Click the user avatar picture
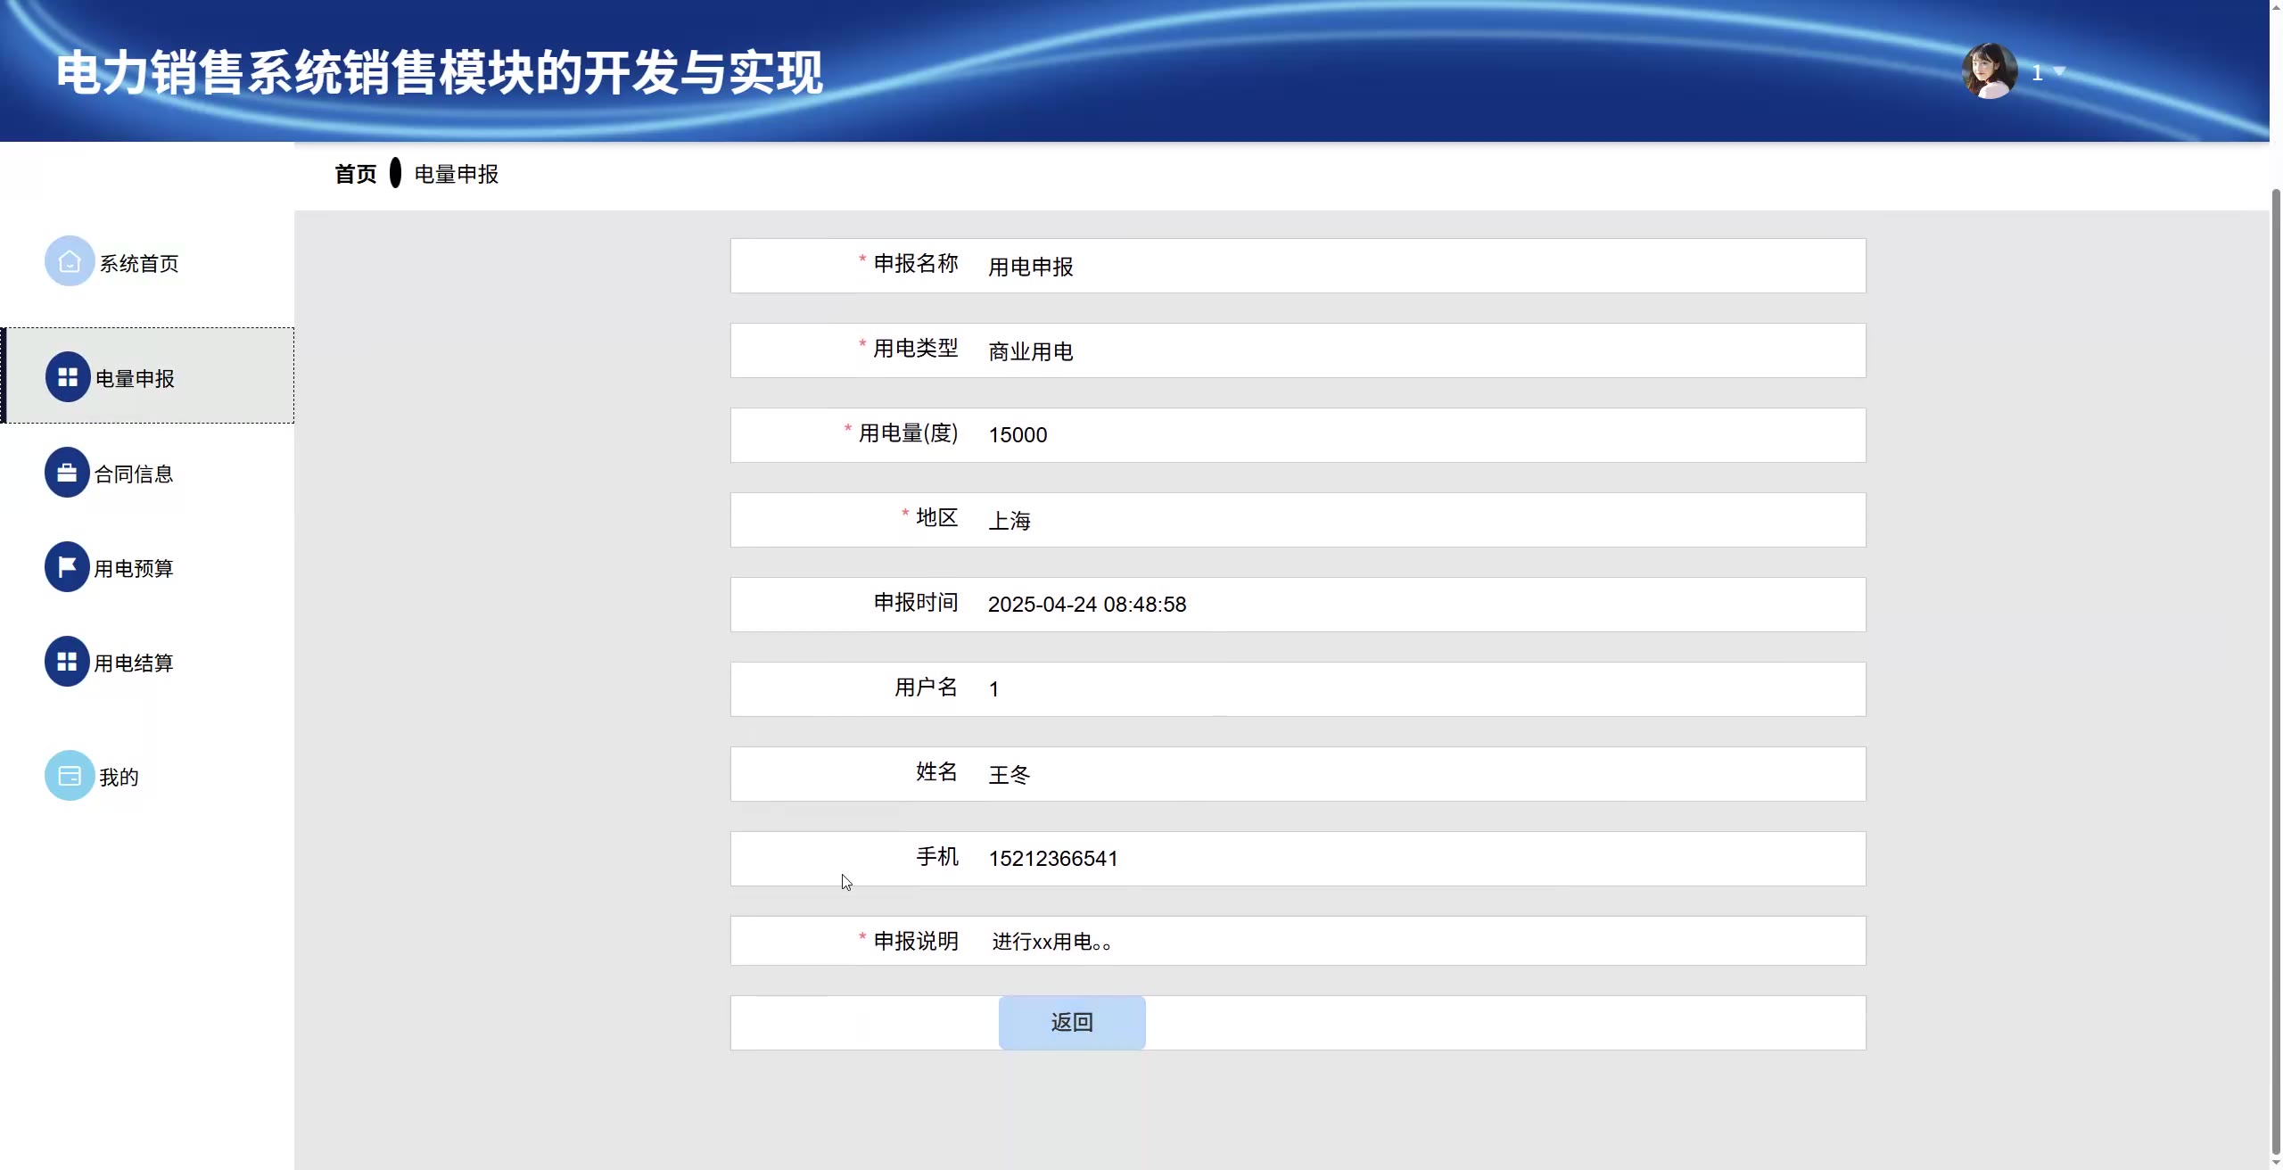The width and height of the screenshot is (2283, 1170). tap(1990, 71)
